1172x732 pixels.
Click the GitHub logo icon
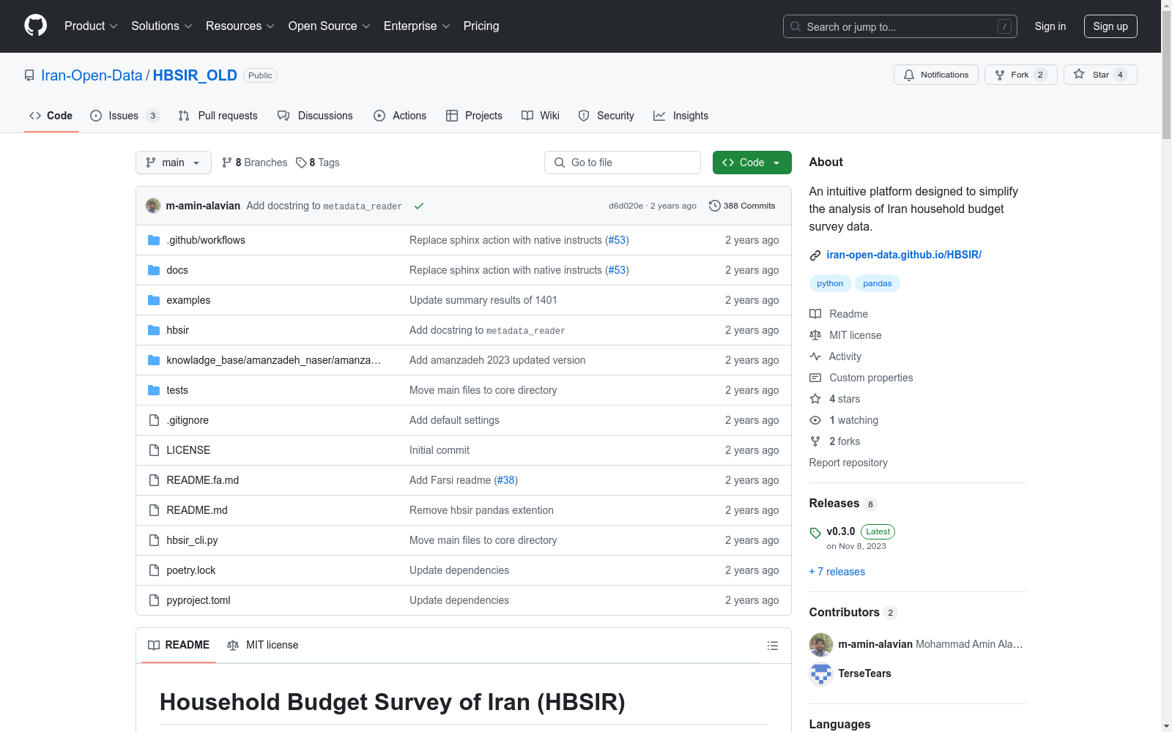35,26
